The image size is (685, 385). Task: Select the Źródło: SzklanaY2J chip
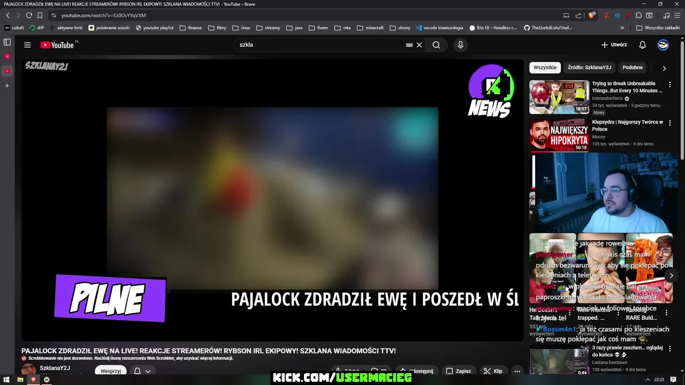point(589,67)
